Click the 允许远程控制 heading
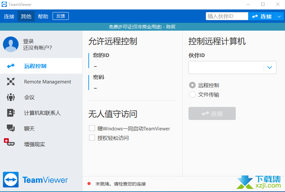Viewport: 285px width, 192px height. 113,41
